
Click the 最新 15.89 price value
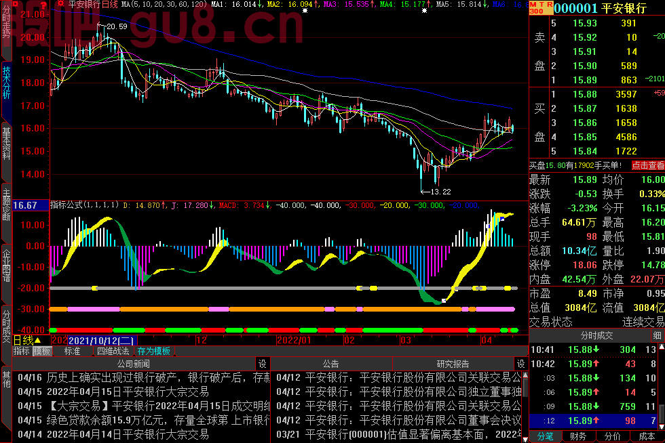(584, 180)
